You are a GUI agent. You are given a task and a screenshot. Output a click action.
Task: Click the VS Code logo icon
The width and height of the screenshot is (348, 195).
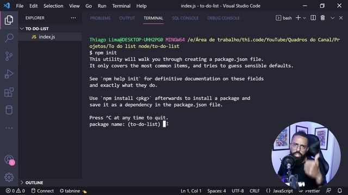coord(7,5)
